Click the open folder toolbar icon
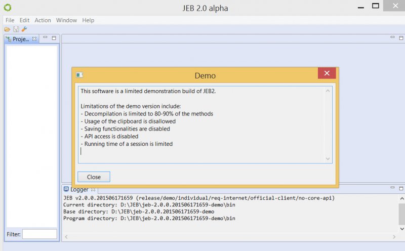This screenshot has height=251, width=405. [x=7, y=29]
